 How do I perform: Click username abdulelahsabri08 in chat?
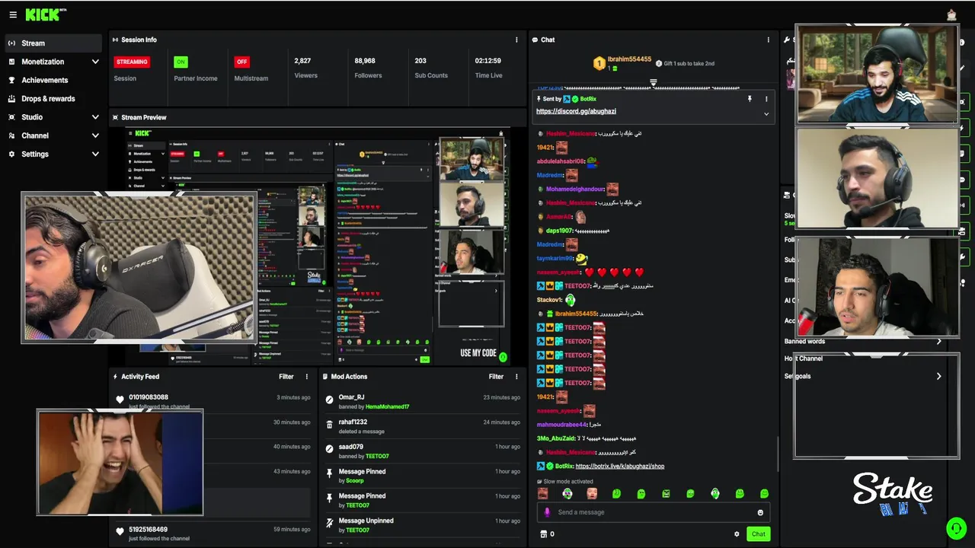[x=560, y=161]
